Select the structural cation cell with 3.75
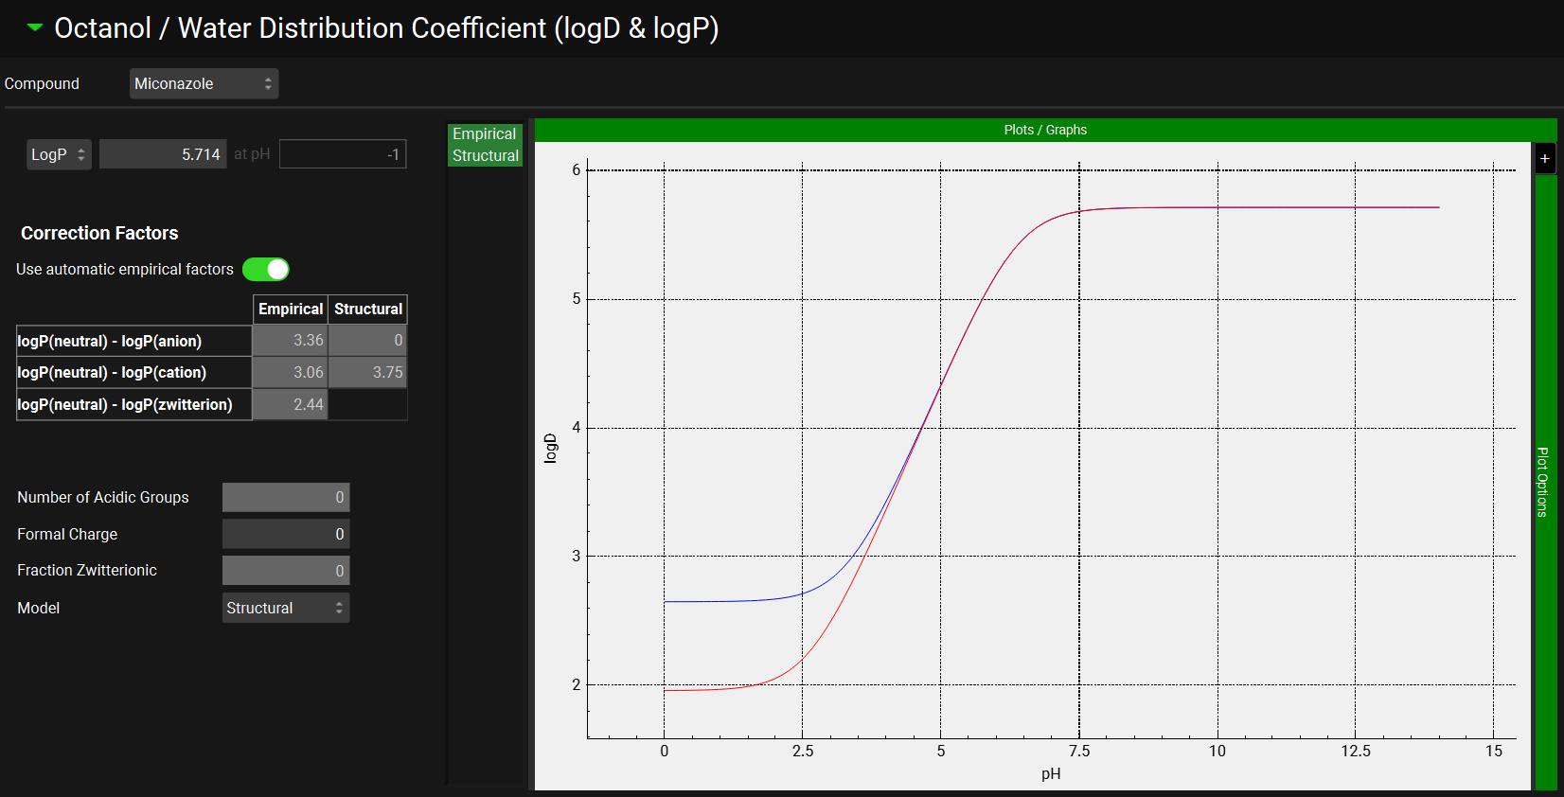 point(368,373)
